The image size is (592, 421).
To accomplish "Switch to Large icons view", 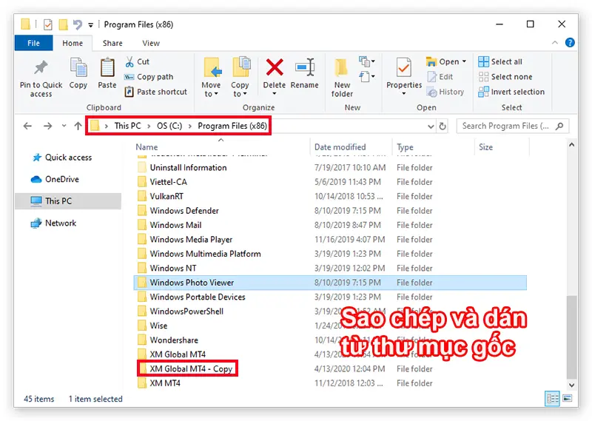I will [x=567, y=398].
